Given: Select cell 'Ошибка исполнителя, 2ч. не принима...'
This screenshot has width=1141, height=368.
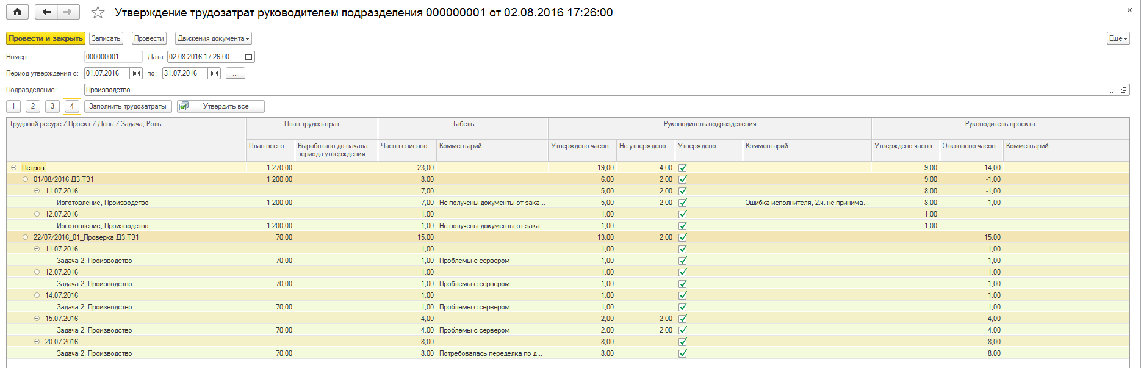Looking at the screenshot, I should click(x=807, y=203).
